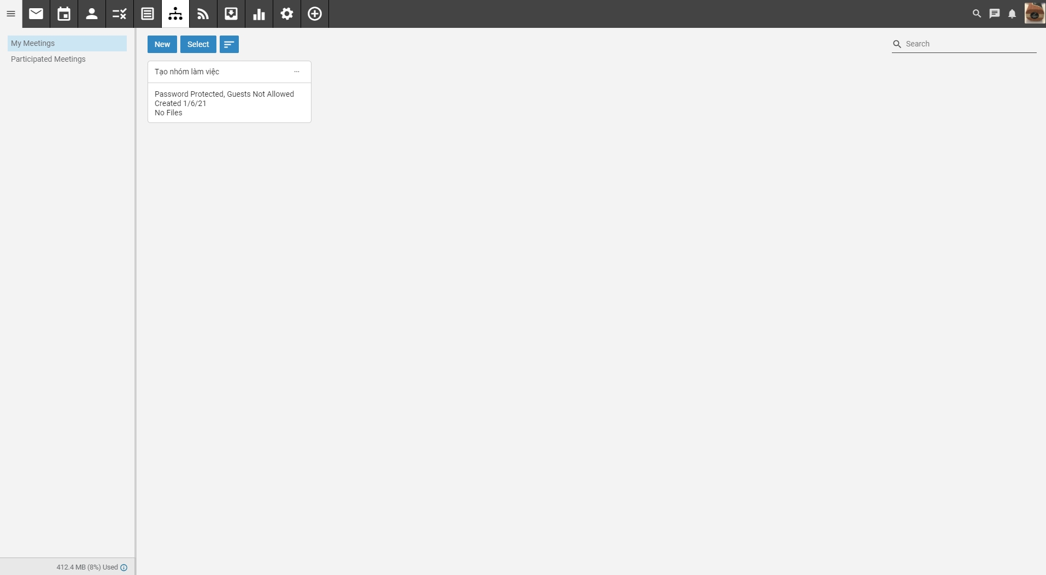Open notifications bell icon

pos(1012,14)
